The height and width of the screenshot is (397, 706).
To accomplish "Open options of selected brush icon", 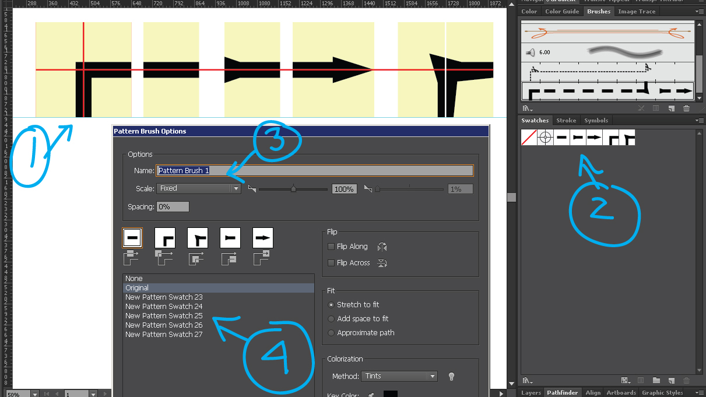I will coord(656,108).
